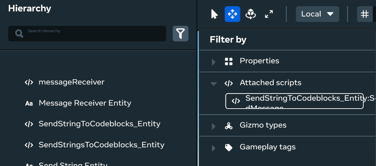The height and width of the screenshot is (166, 376).
Task: Select SendStringsToCodeblocks_Entity in hierarchy
Action: point(102,145)
